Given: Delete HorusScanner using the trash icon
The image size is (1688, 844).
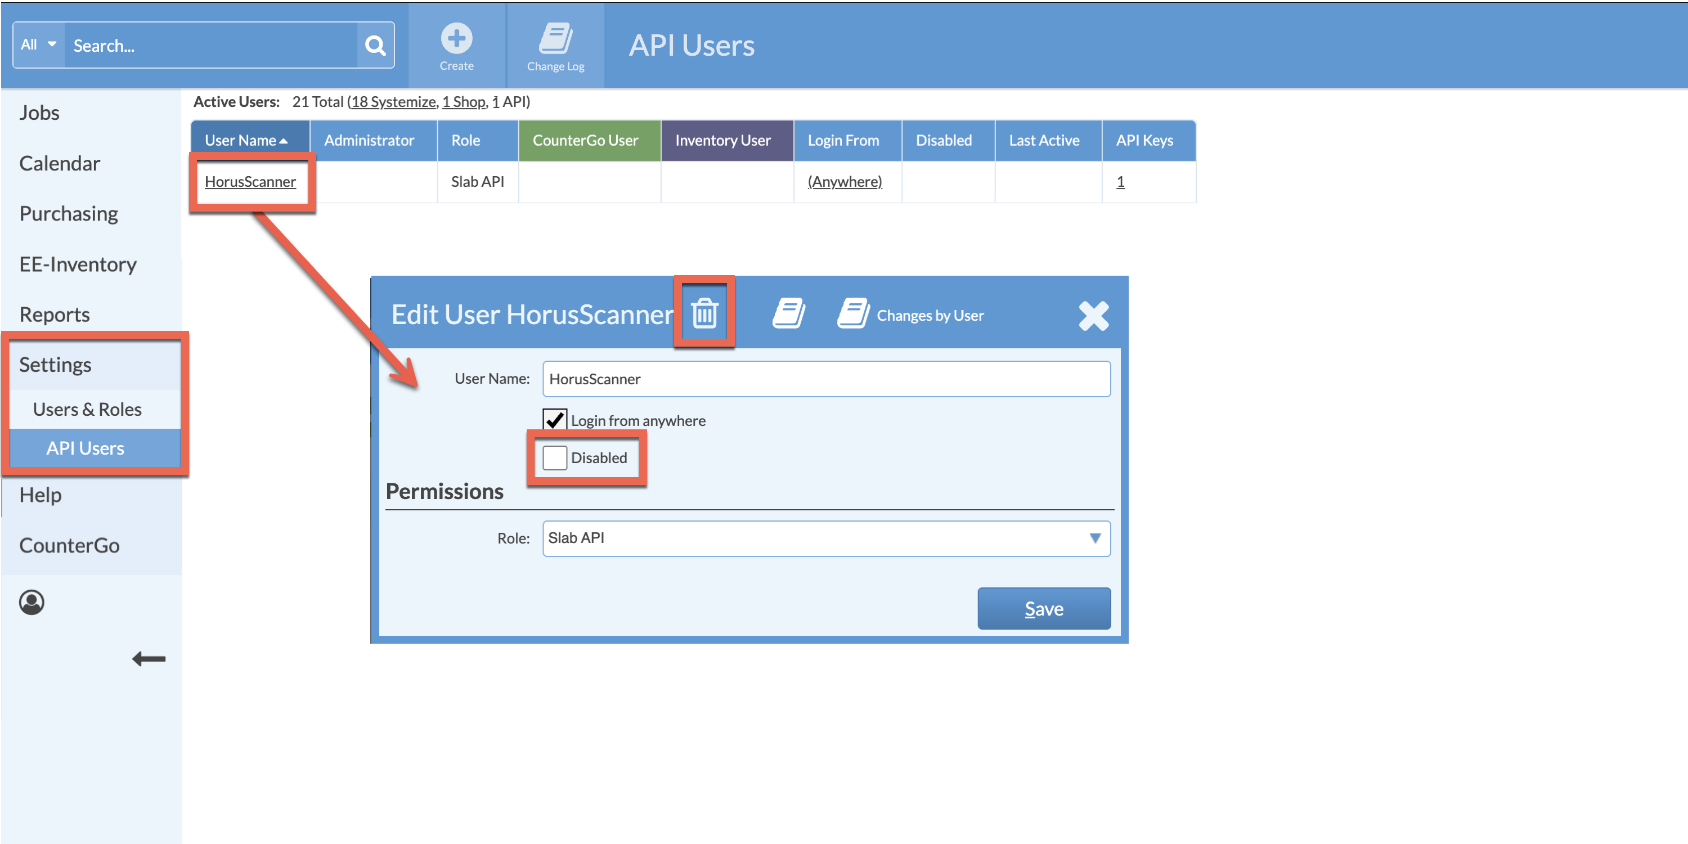Looking at the screenshot, I should click(x=704, y=313).
